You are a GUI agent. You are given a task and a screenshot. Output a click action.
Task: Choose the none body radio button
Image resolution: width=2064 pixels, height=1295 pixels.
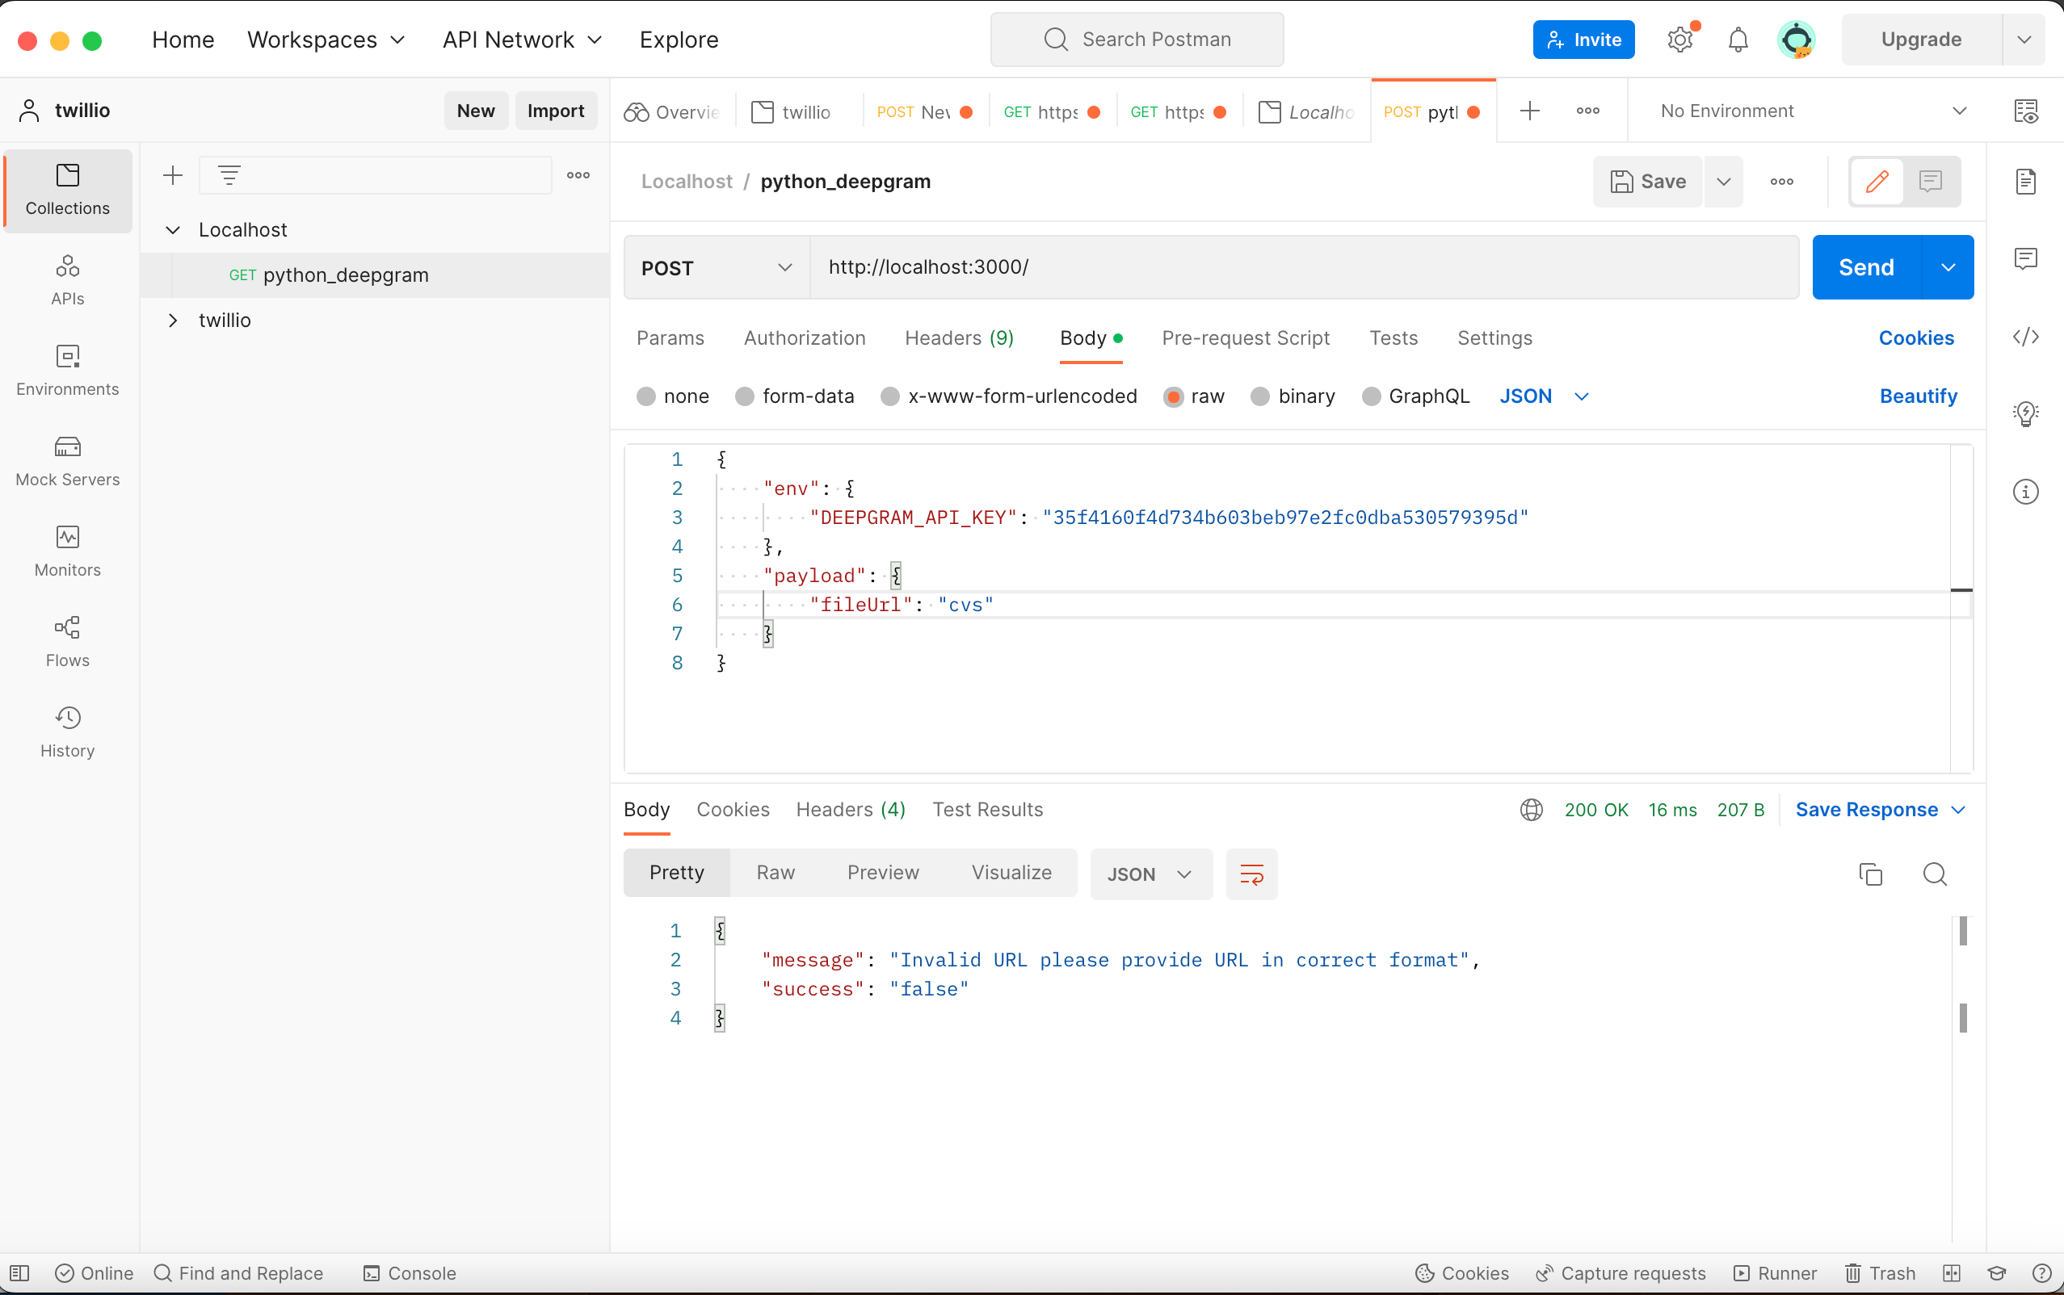(x=646, y=396)
